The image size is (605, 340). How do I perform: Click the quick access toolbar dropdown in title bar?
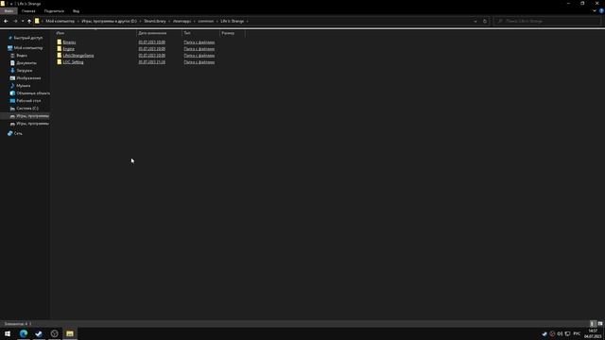point(11,4)
